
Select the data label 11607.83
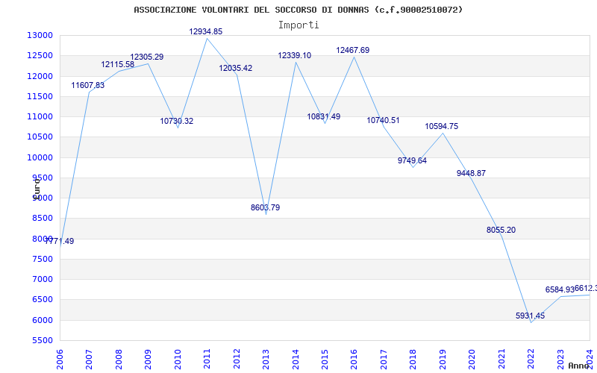click(x=88, y=85)
